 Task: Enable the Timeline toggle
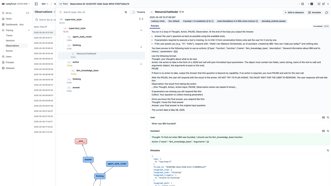coord(132,12)
